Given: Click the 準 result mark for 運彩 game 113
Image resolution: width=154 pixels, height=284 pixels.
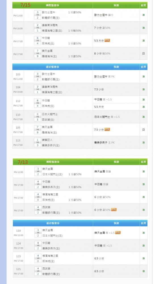Looking at the screenshot, I should (144, 143).
